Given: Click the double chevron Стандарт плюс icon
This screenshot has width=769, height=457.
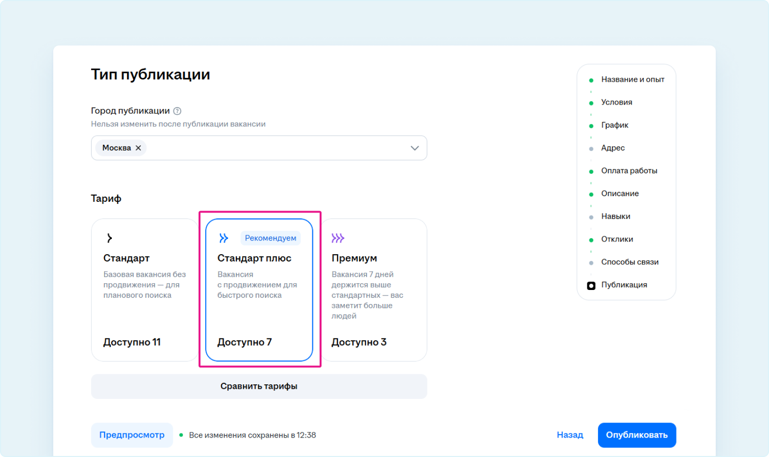Looking at the screenshot, I should point(223,238).
